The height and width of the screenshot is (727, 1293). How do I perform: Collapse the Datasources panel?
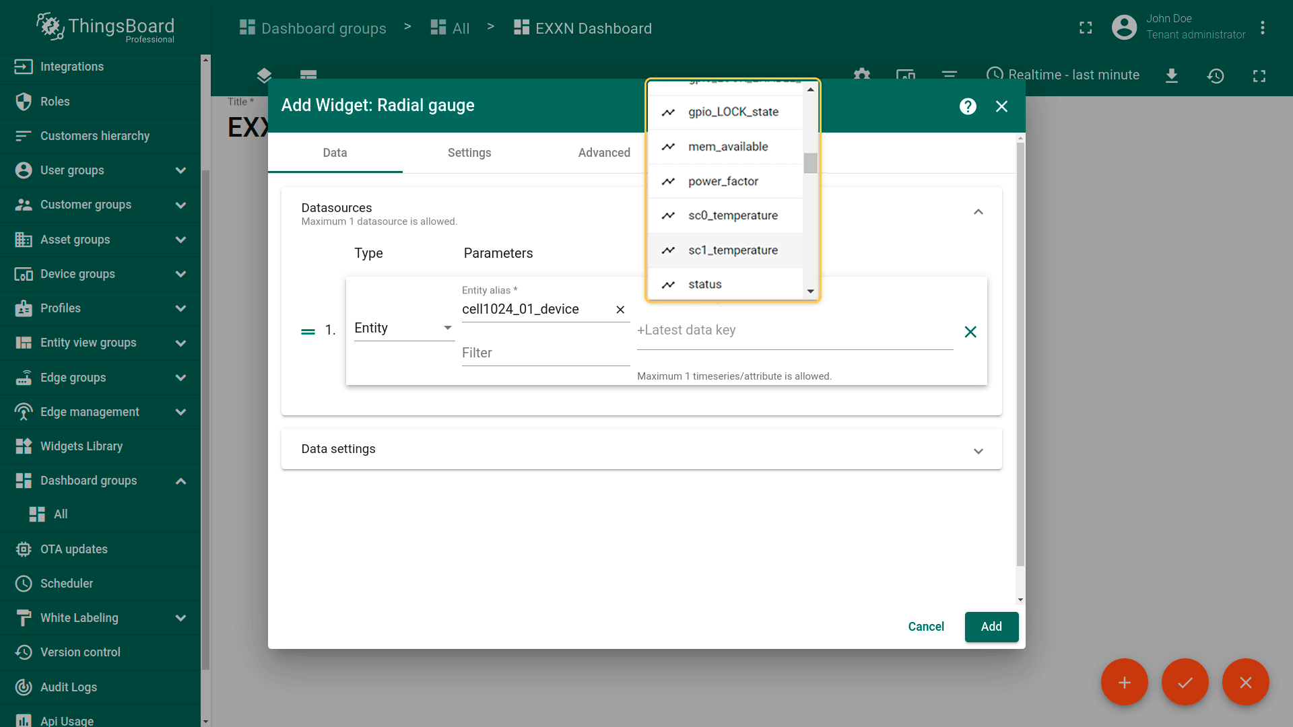978,212
